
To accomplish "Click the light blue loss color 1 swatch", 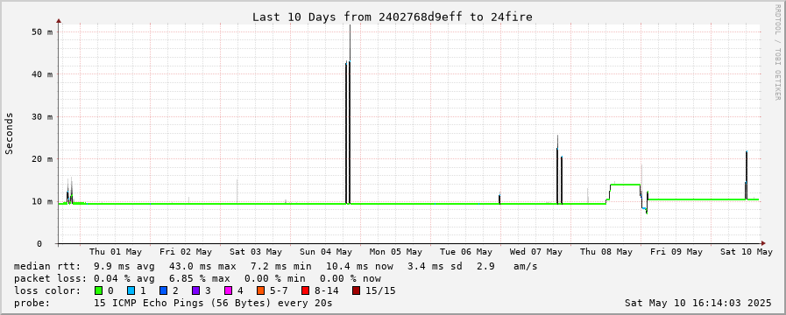I will (131, 290).
